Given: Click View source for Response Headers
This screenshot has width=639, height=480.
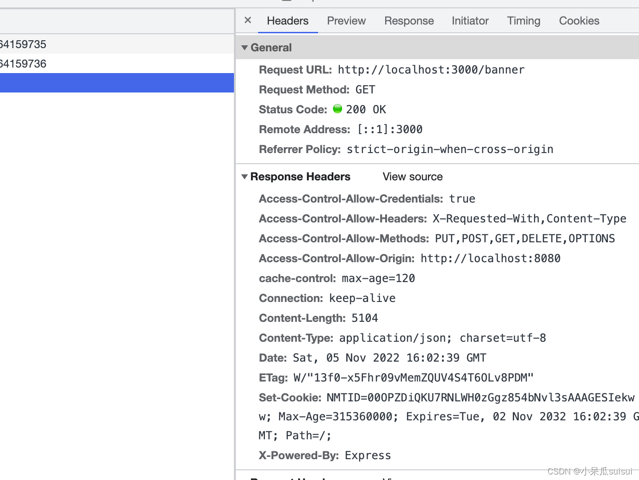Looking at the screenshot, I should click(412, 177).
